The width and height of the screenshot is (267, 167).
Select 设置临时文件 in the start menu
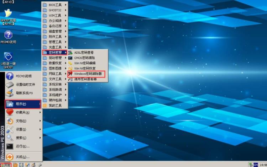click(23, 85)
